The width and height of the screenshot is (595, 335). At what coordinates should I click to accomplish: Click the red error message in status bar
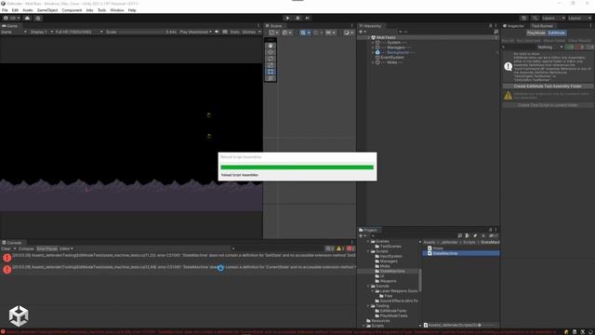click(281, 332)
